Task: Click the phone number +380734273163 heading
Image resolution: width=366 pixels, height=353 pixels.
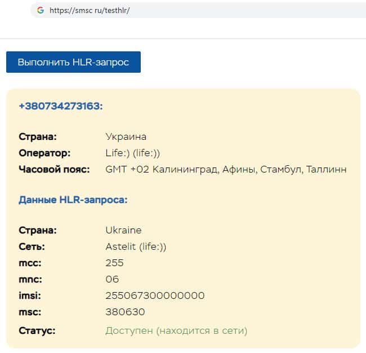Action: [x=61, y=106]
